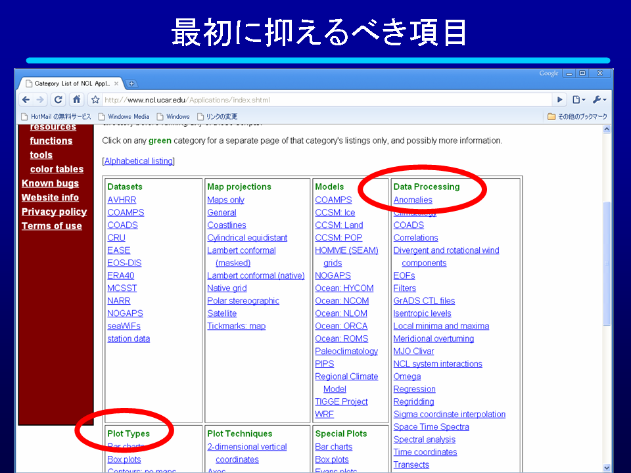Open the green Models category heading

[x=329, y=187]
